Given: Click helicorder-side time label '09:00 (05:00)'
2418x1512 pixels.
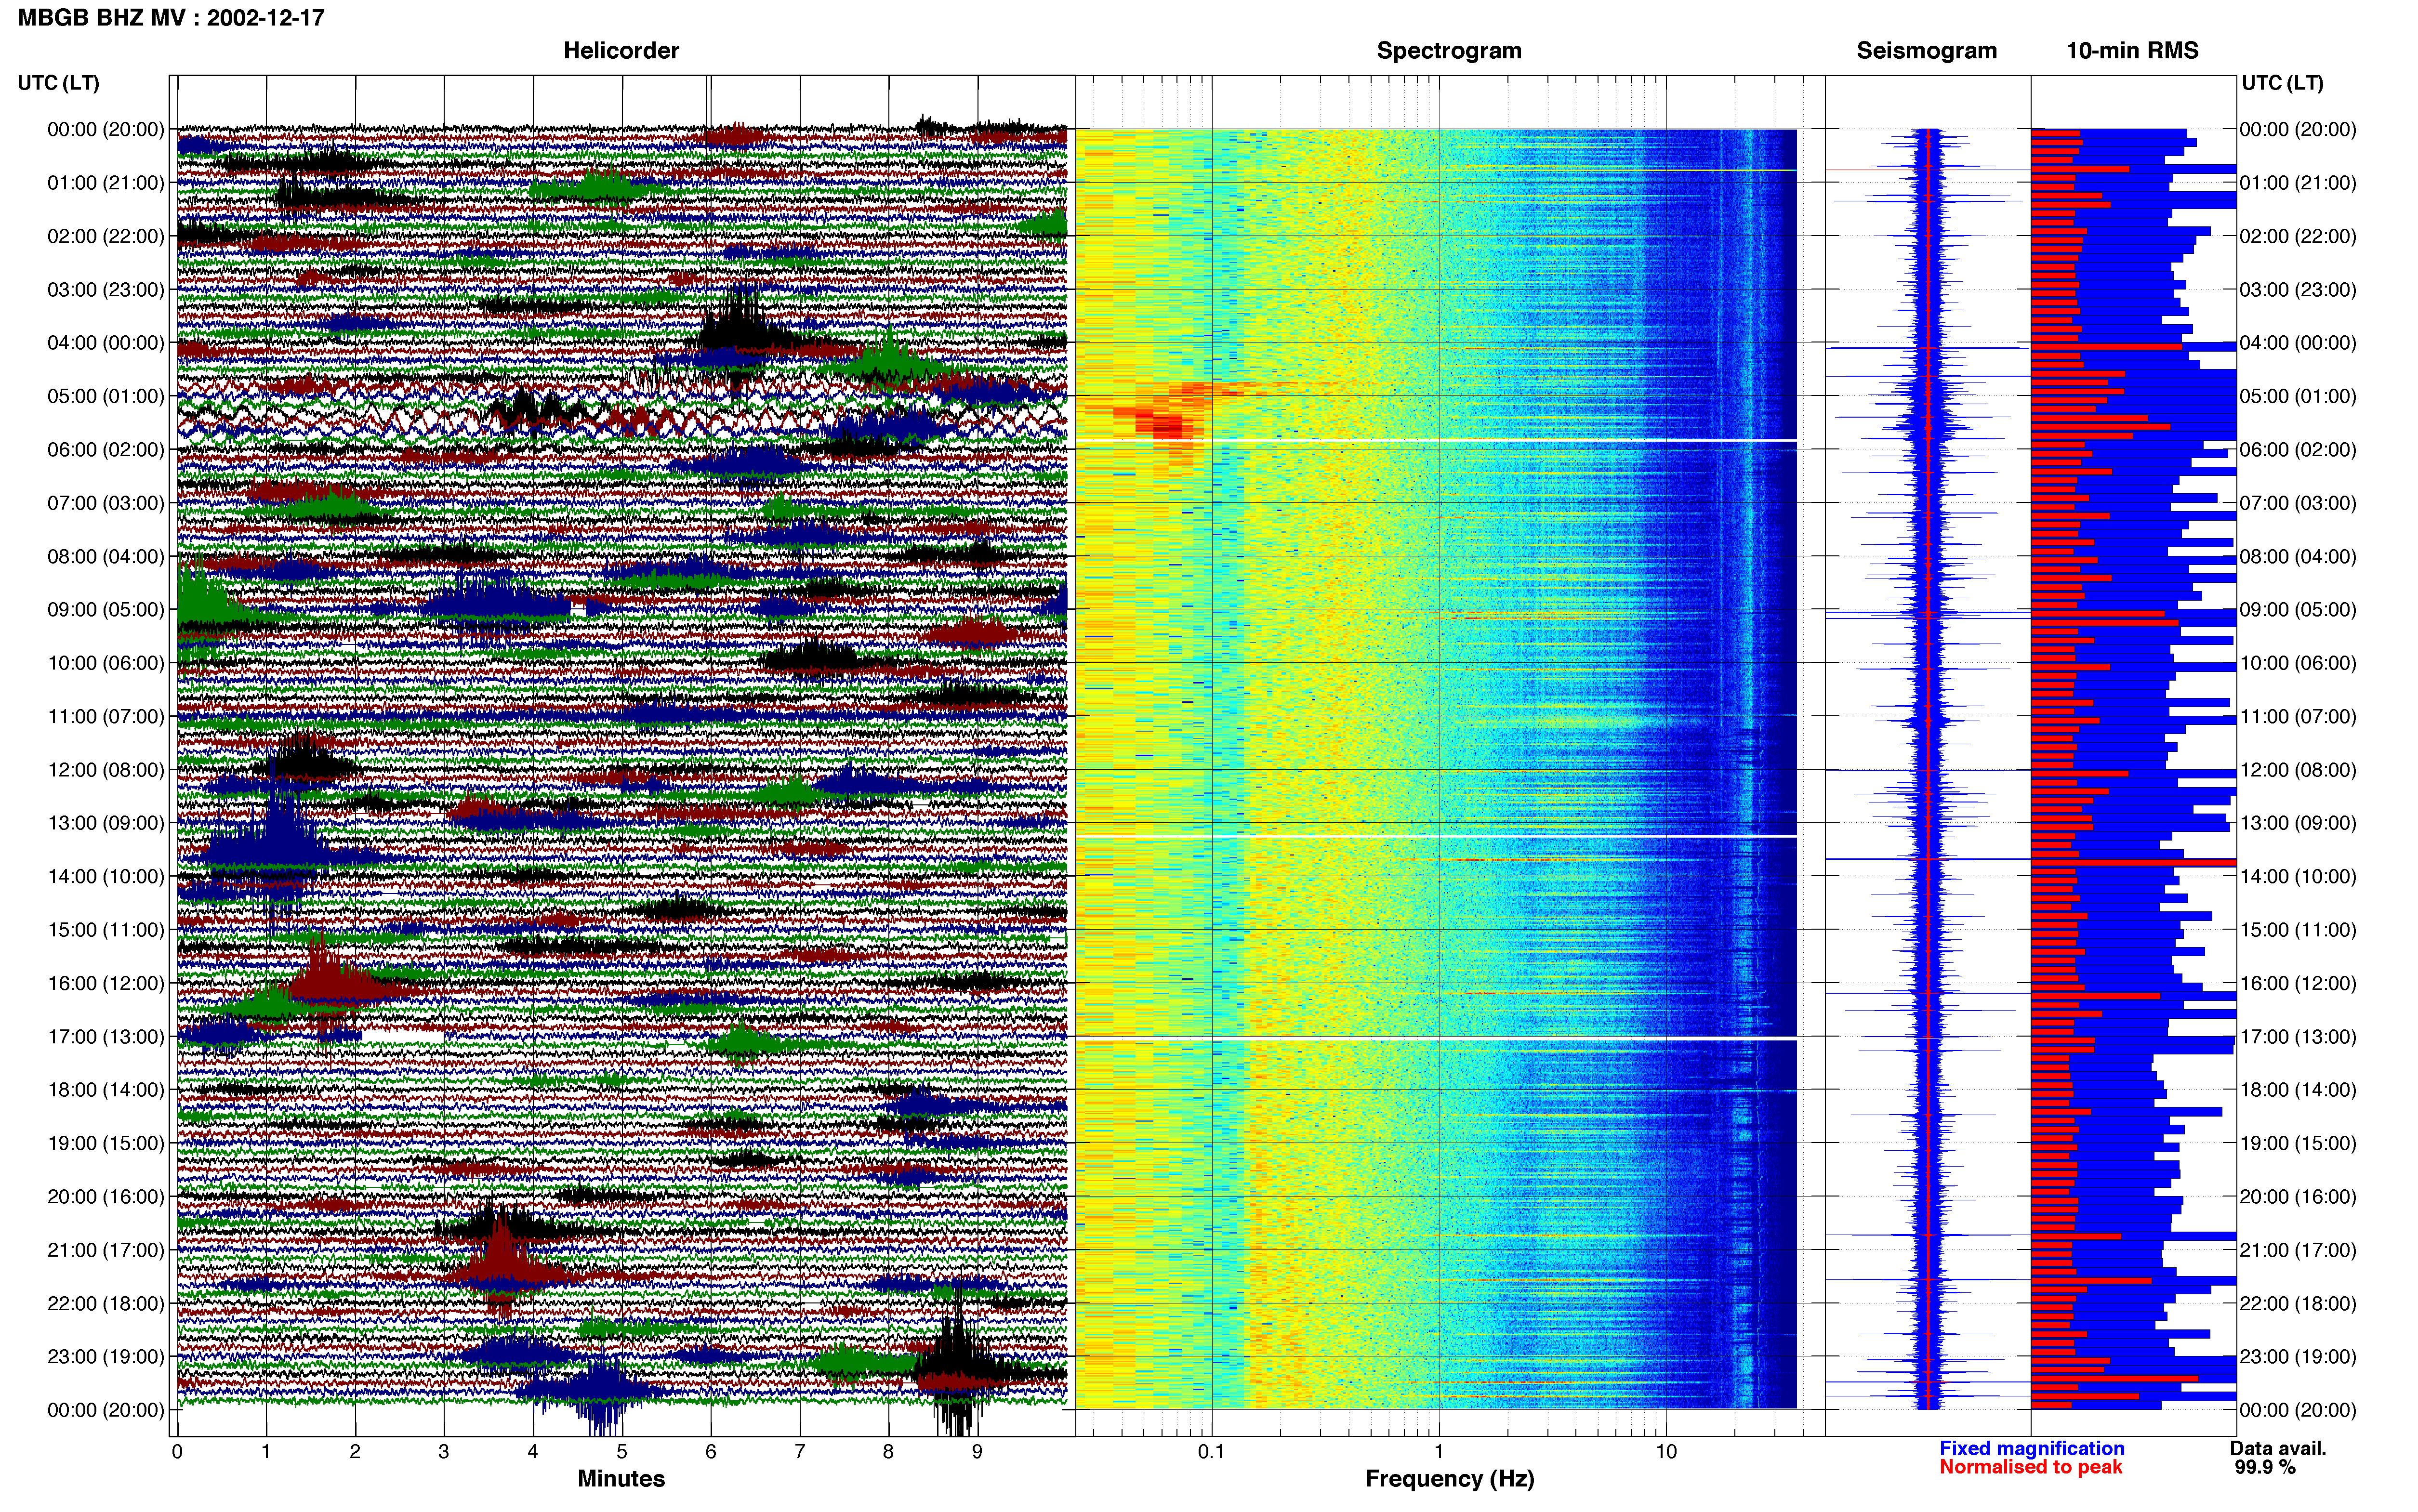Looking at the screenshot, I should [106, 610].
